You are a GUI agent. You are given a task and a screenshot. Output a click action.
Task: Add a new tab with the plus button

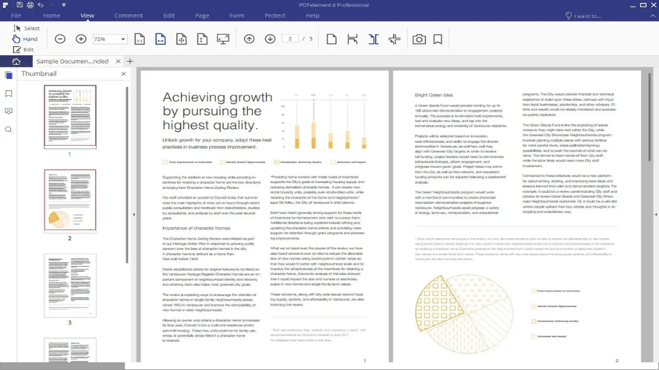(130, 61)
